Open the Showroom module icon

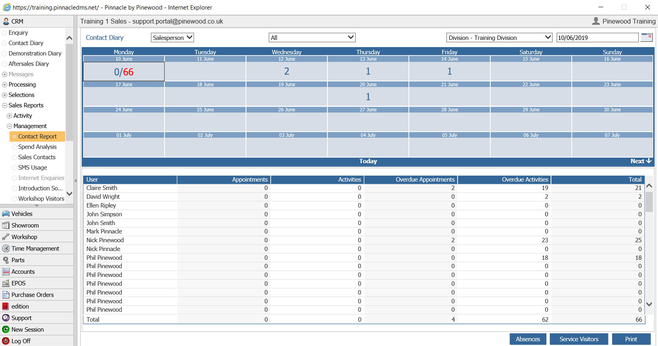pyautogui.click(x=6, y=225)
